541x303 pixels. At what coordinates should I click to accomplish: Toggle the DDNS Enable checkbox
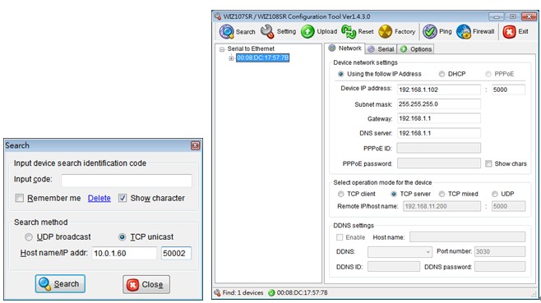click(340, 237)
